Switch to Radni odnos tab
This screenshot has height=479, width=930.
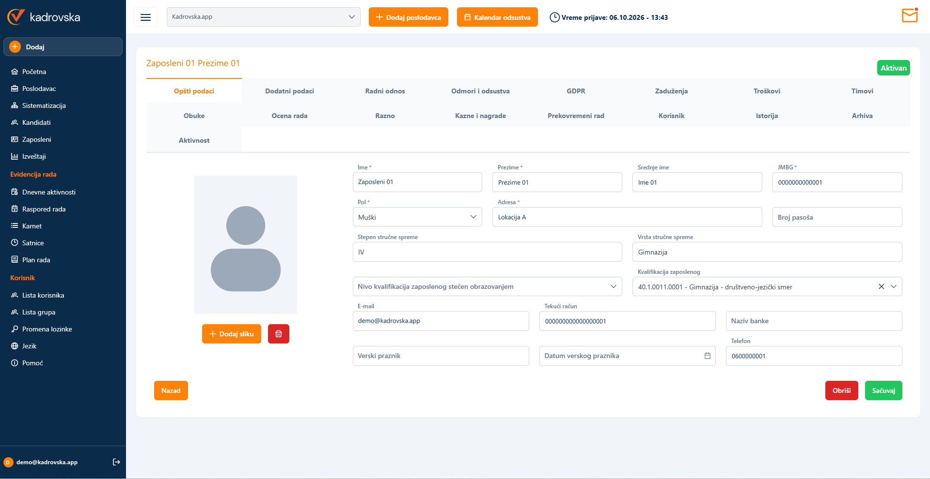pyautogui.click(x=385, y=91)
